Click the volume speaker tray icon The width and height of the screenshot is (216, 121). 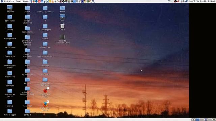pos(183,1)
